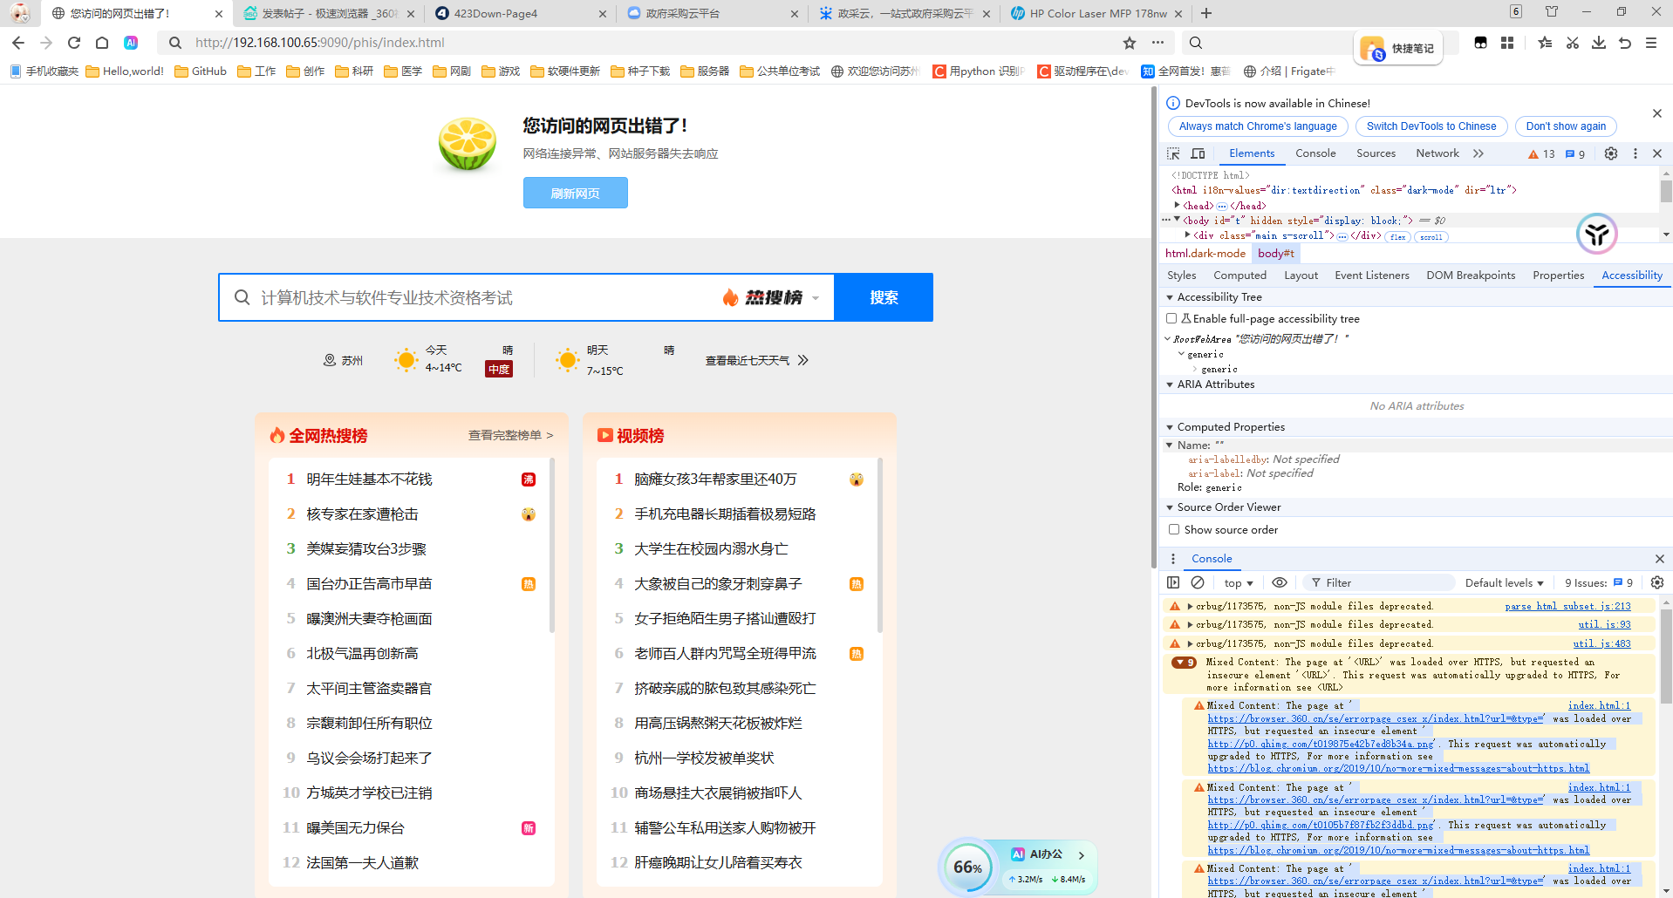Collapse the Accessibility Tree section

point(1170,297)
